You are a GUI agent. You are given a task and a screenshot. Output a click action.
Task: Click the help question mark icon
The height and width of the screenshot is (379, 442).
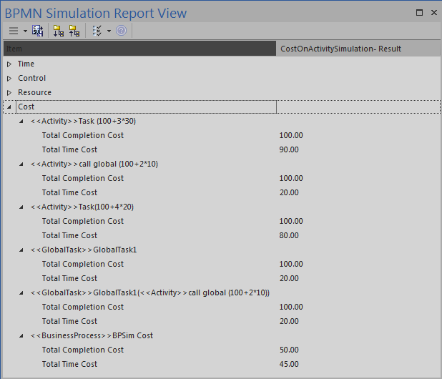(x=122, y=31)
